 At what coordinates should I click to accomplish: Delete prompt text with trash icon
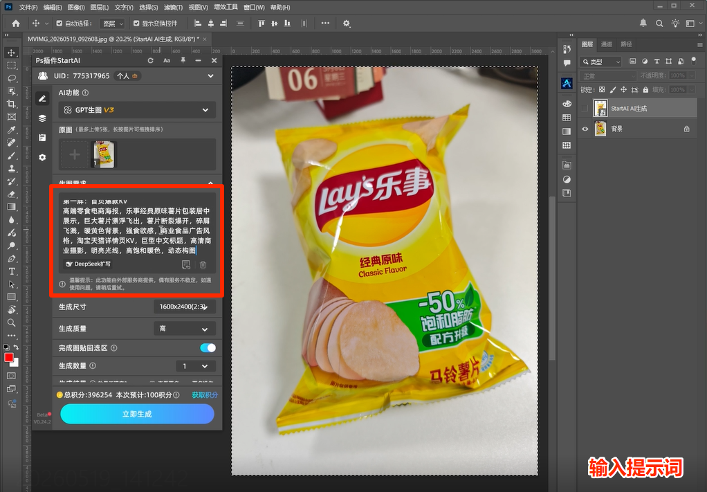tap(203, 265)
